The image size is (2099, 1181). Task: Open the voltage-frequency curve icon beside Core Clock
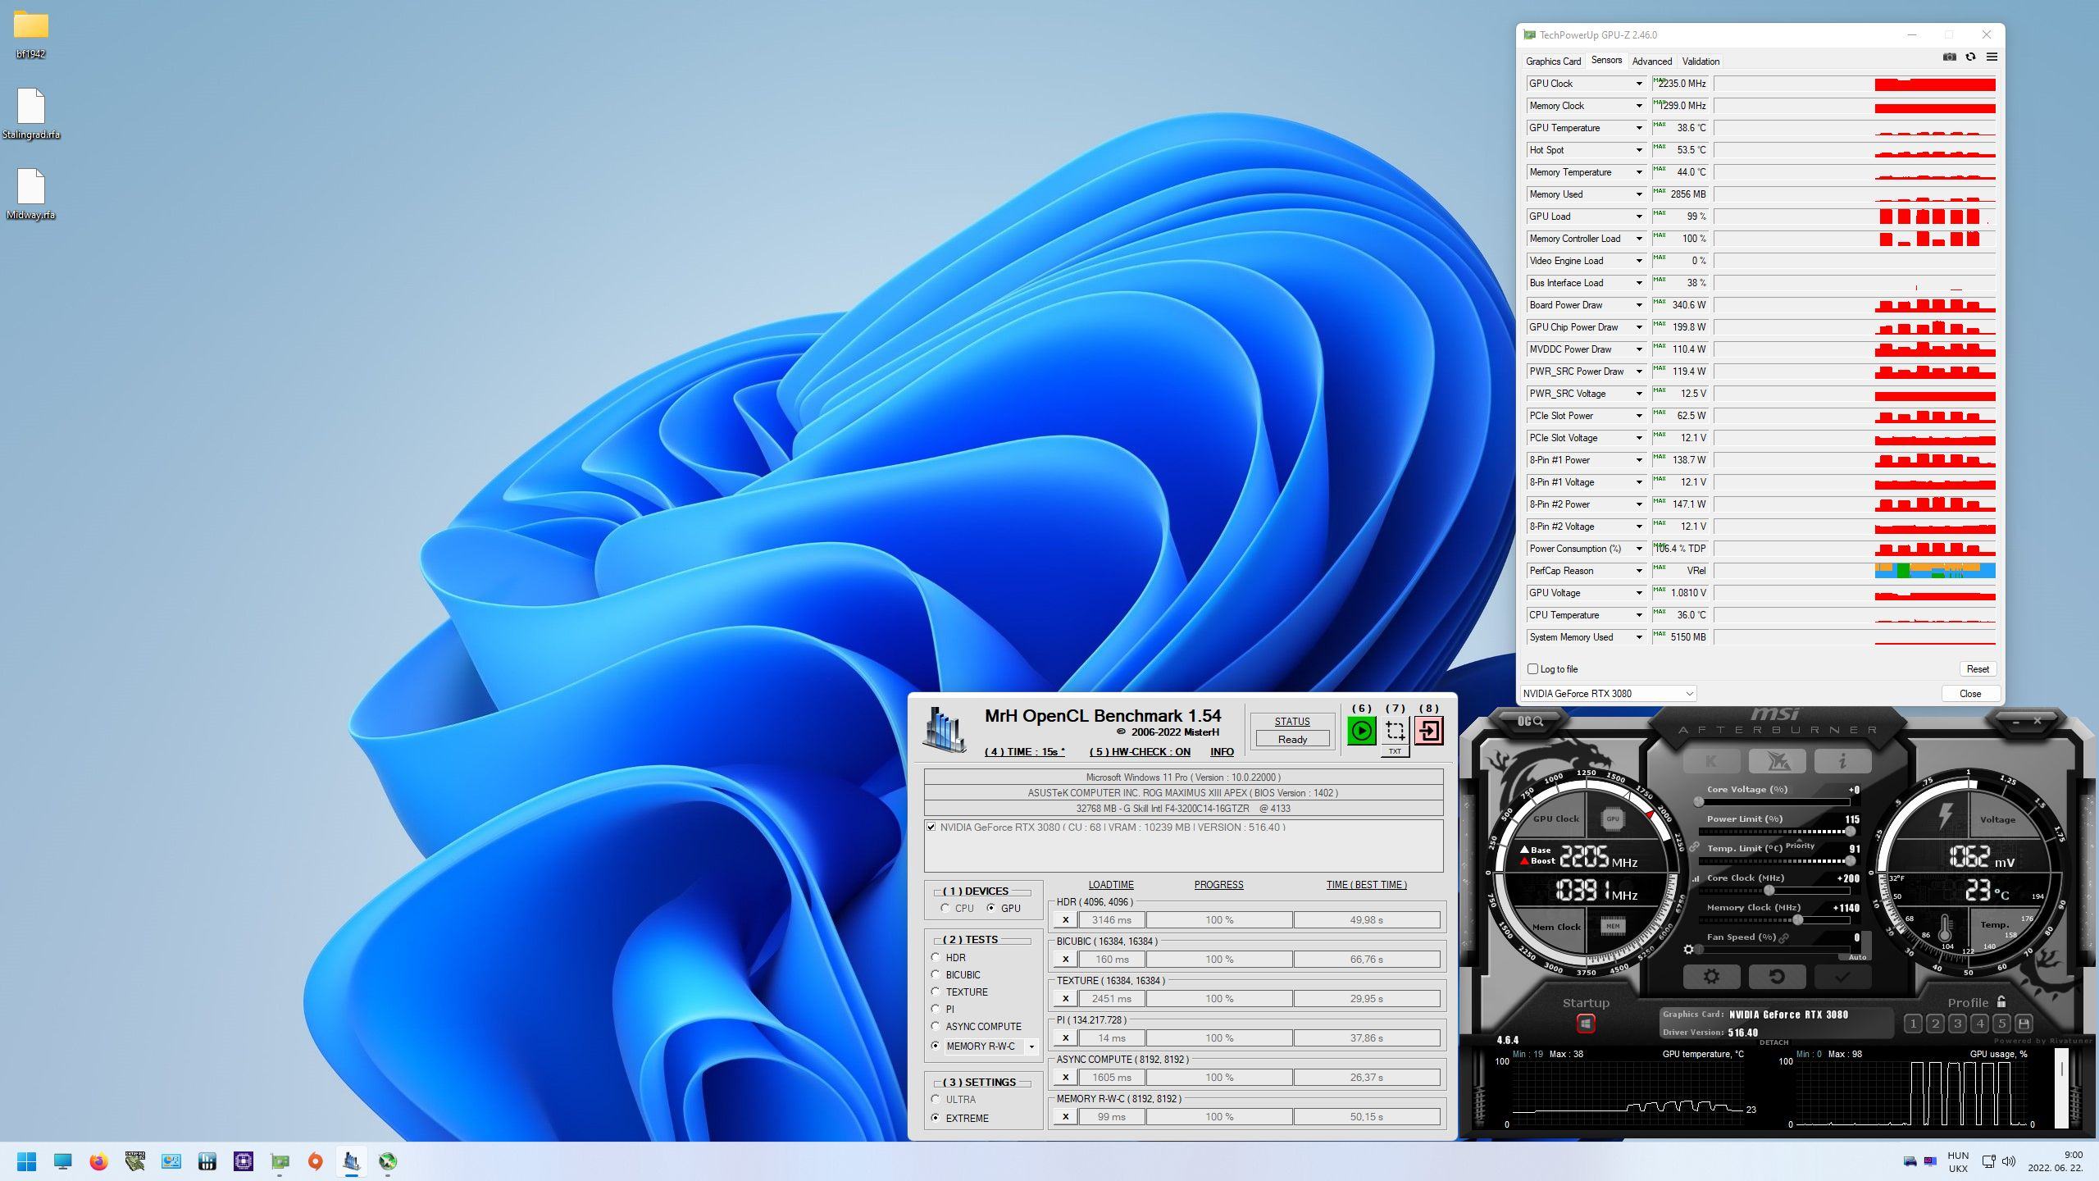pyautogui.click(x=1696, y=878)
